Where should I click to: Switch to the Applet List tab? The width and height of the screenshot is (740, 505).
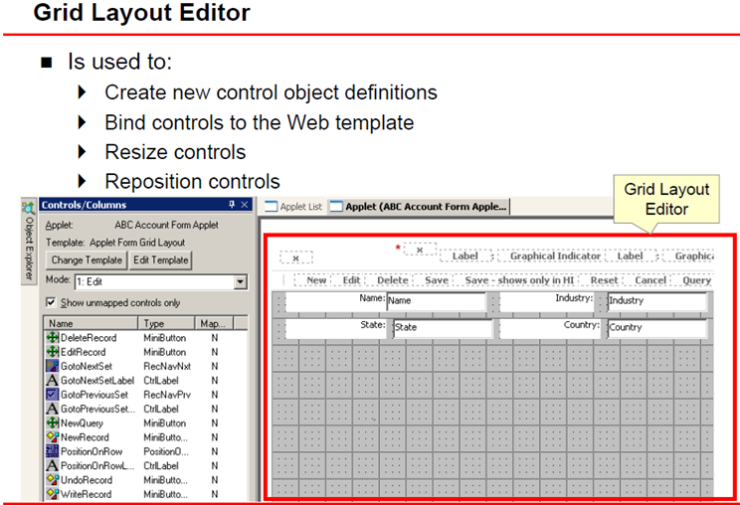tap(293, 207)
